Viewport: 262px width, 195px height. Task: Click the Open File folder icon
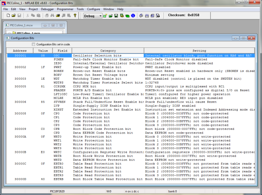[14, 16]
